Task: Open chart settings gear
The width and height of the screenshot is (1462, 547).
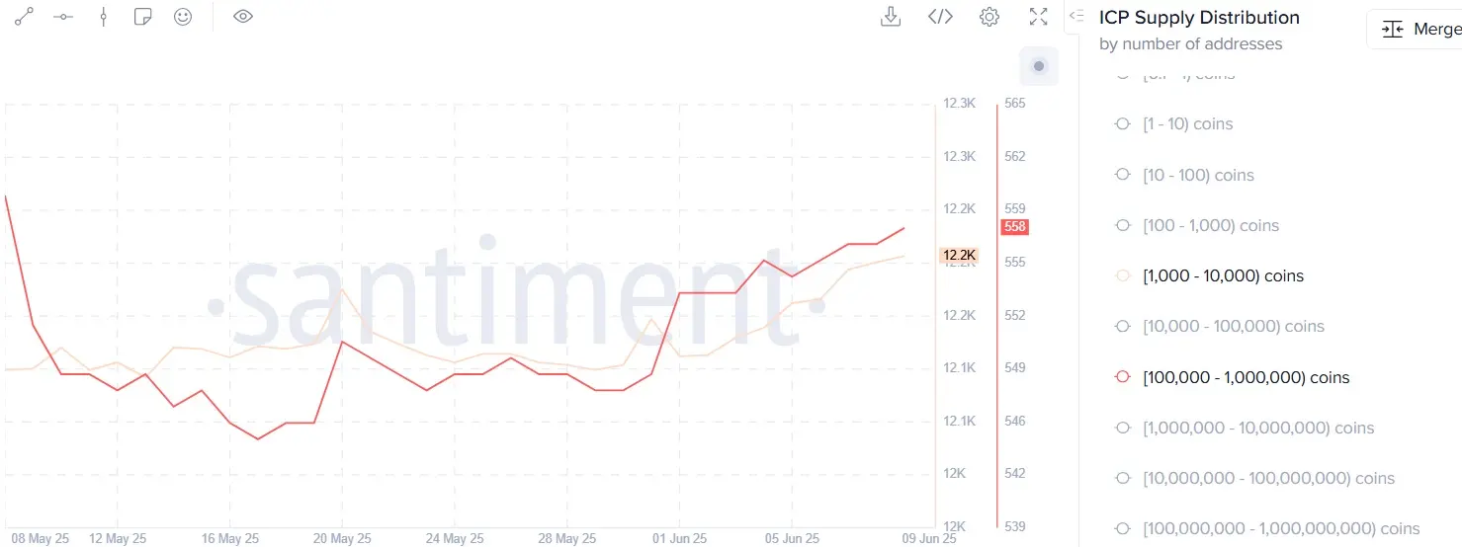Action: pyautogui.click(x=989, y=17)
